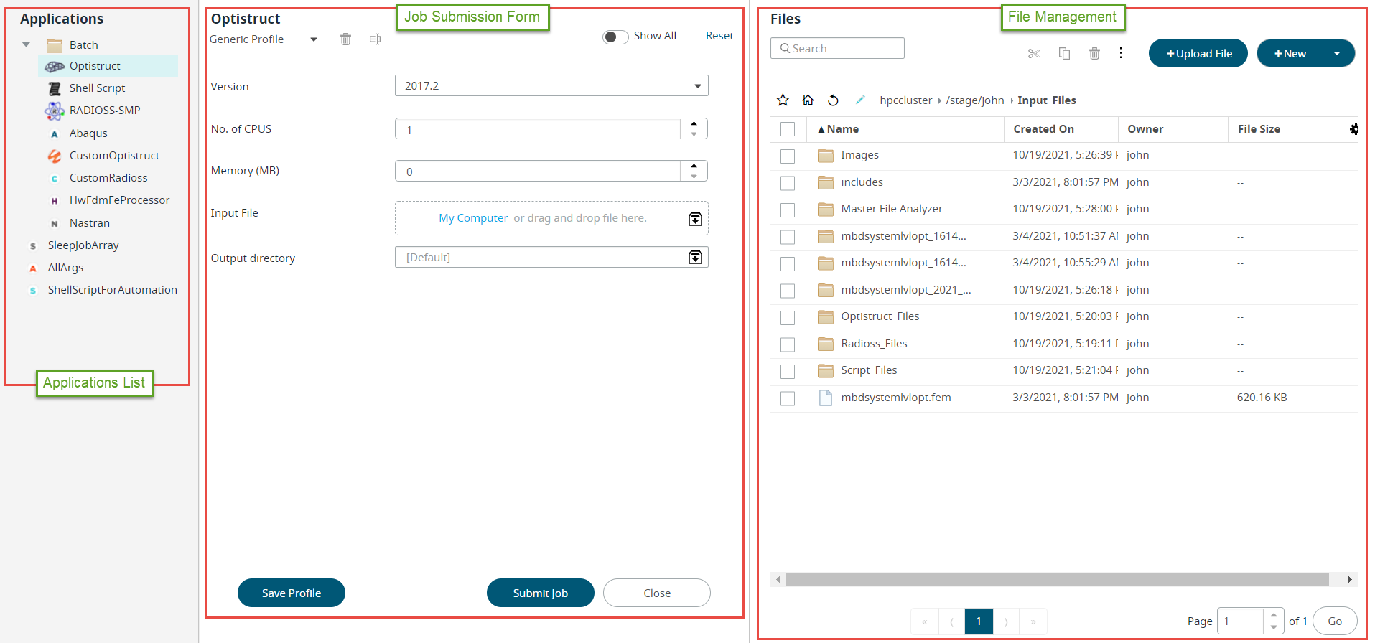Click the Batch folder icon
Screen dimensions: 1375x643
tap(55, 45)
